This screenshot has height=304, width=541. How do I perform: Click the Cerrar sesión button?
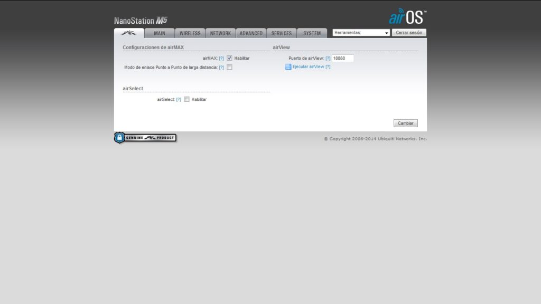click(409, 32)
